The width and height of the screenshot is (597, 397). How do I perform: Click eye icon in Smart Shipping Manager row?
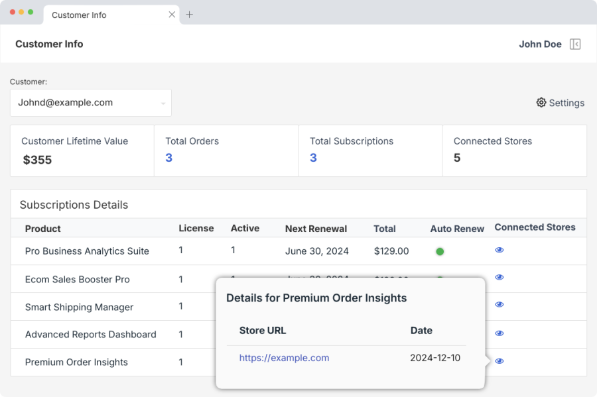(499, 305)
